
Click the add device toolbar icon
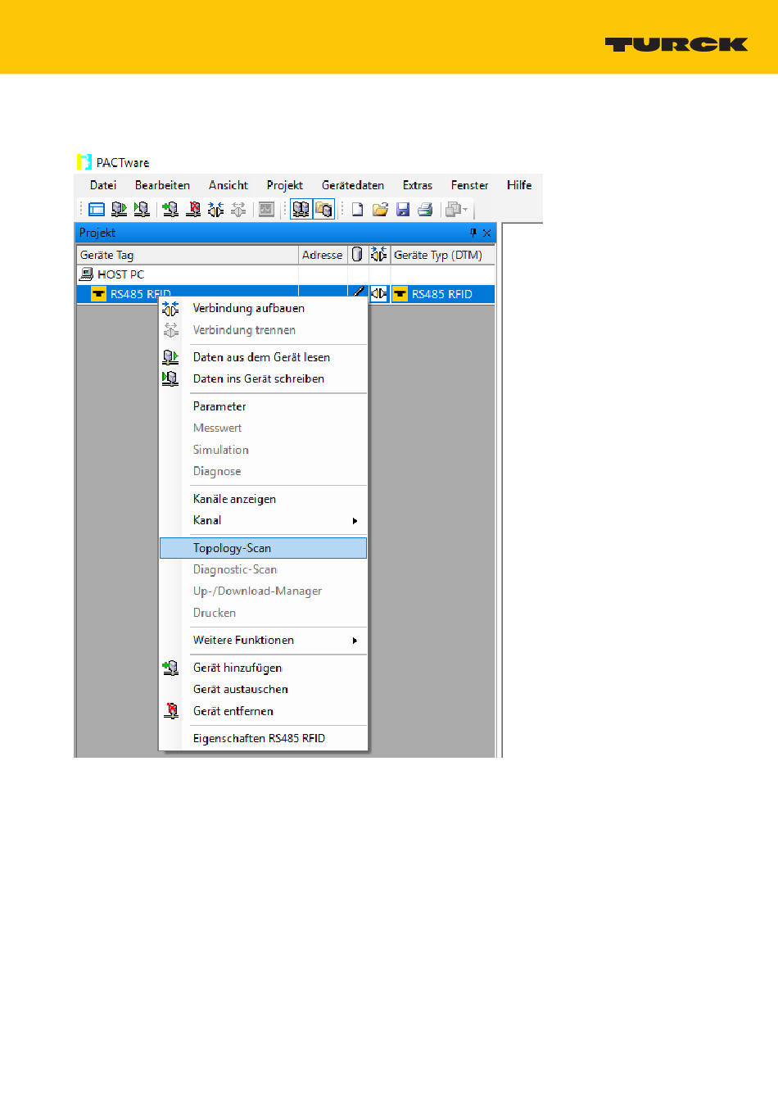coord(170,210)
